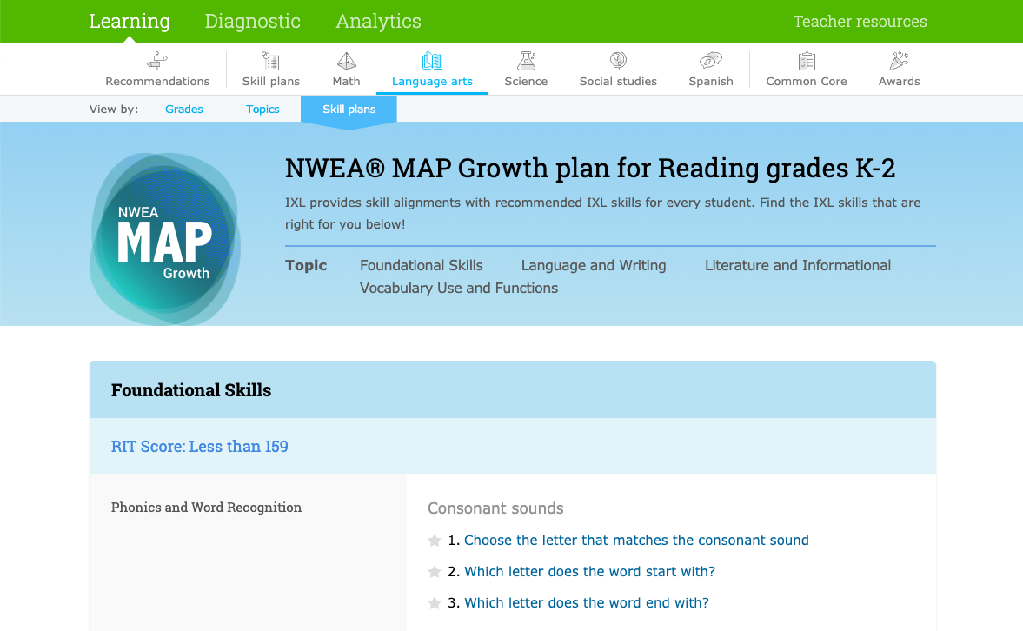Viewport: 1023px width, 631px height.
Task: Open the Common Core icon
Action: click(x=806, y=61)
